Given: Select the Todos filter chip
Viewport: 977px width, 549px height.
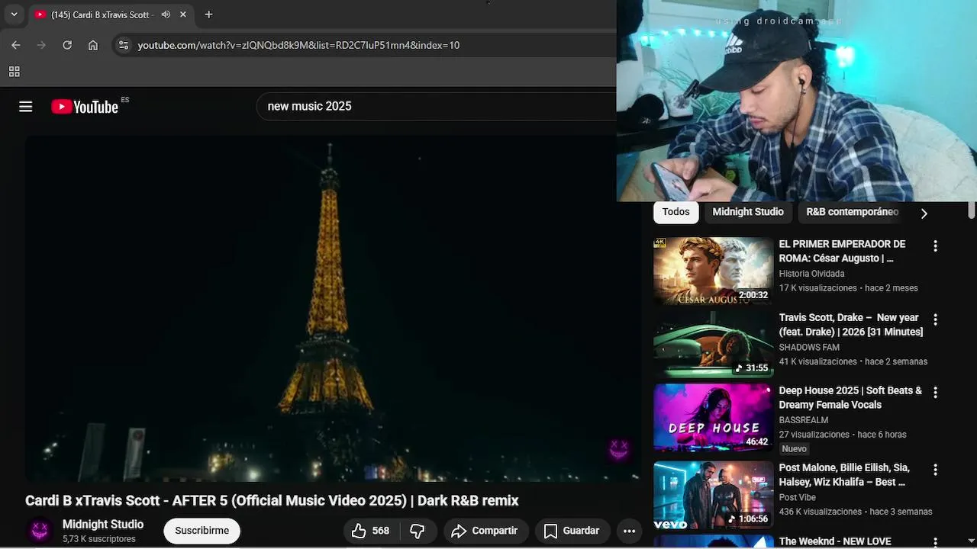Looking at the screenshot, I should tap(676, 212).
